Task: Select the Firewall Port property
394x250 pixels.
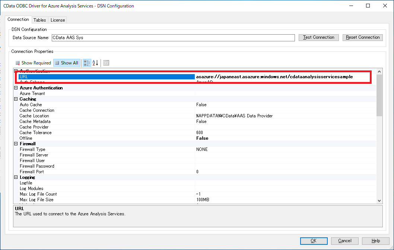Action: click(x=32, y=172)
